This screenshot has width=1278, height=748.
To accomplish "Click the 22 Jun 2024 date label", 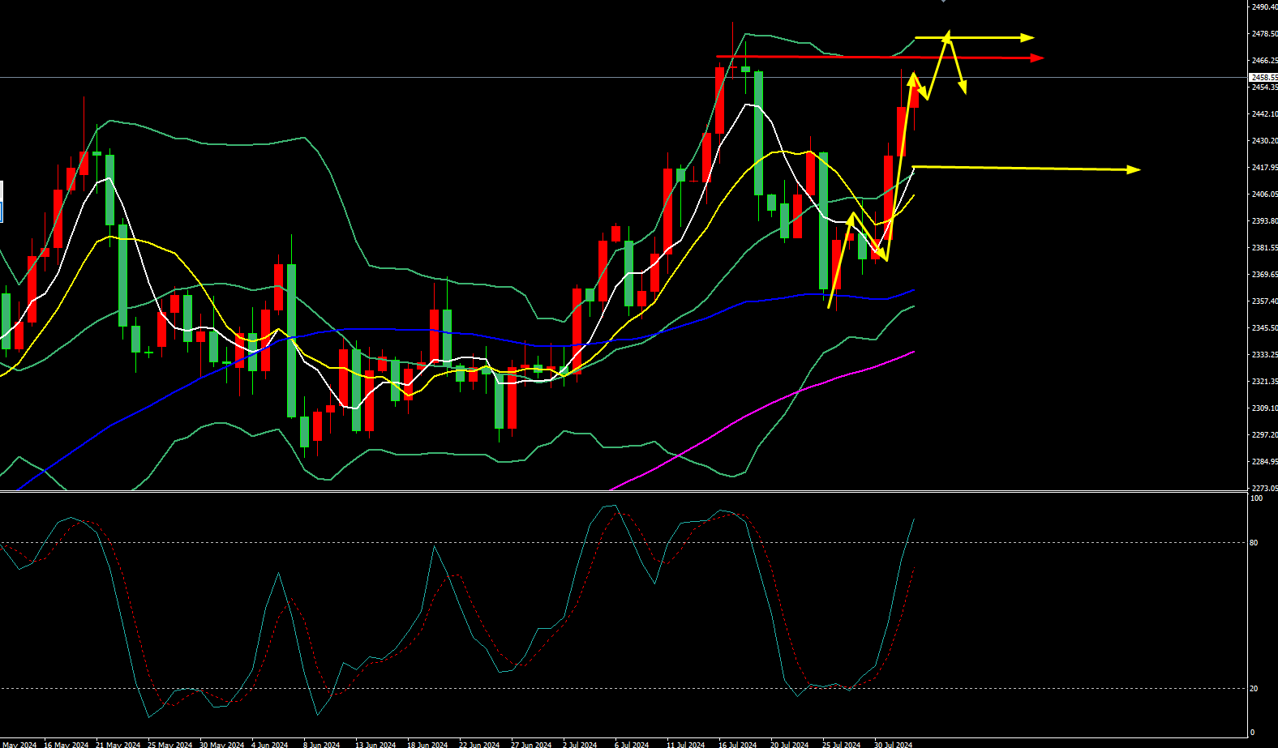I will click(x=480, y=745).
